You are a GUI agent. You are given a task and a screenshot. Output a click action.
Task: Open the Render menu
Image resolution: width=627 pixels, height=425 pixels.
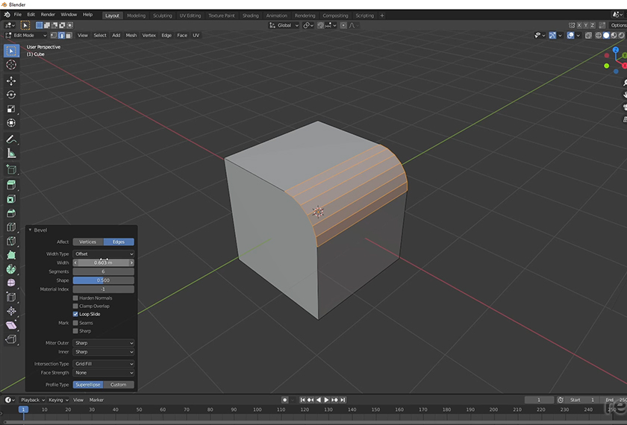(x=48, y=14)
